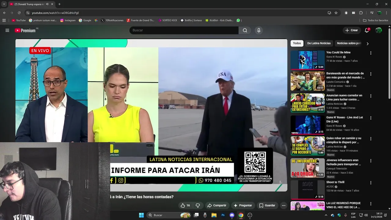Open the notifications bell
Viewport: 391px width, 220px height.
[367, 30]
